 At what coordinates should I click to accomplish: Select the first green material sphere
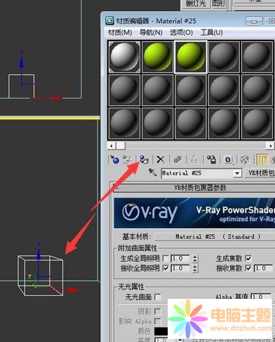(158, 57)
